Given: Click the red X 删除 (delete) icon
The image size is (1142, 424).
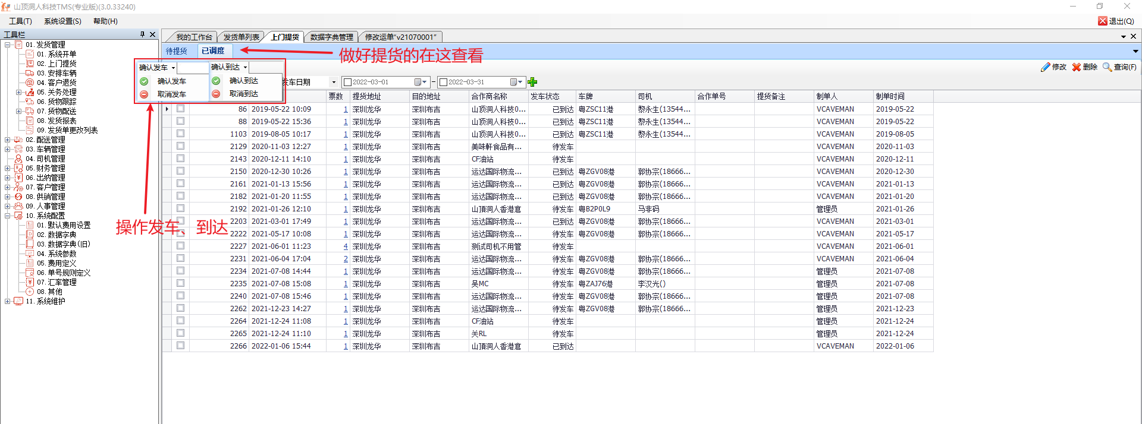Looking at the screenshot, I should pyautogui.click(x=1077, y=67).
